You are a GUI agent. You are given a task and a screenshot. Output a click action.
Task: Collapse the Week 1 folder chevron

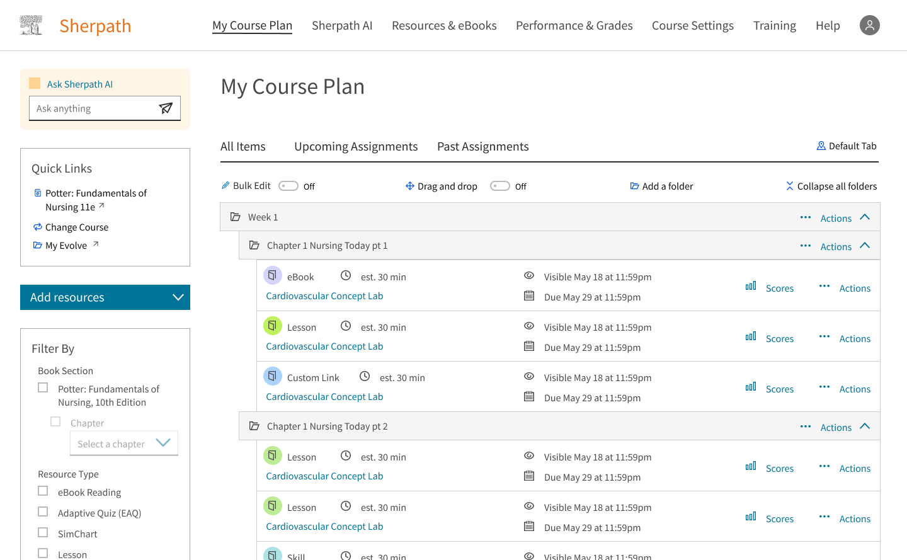865,217
